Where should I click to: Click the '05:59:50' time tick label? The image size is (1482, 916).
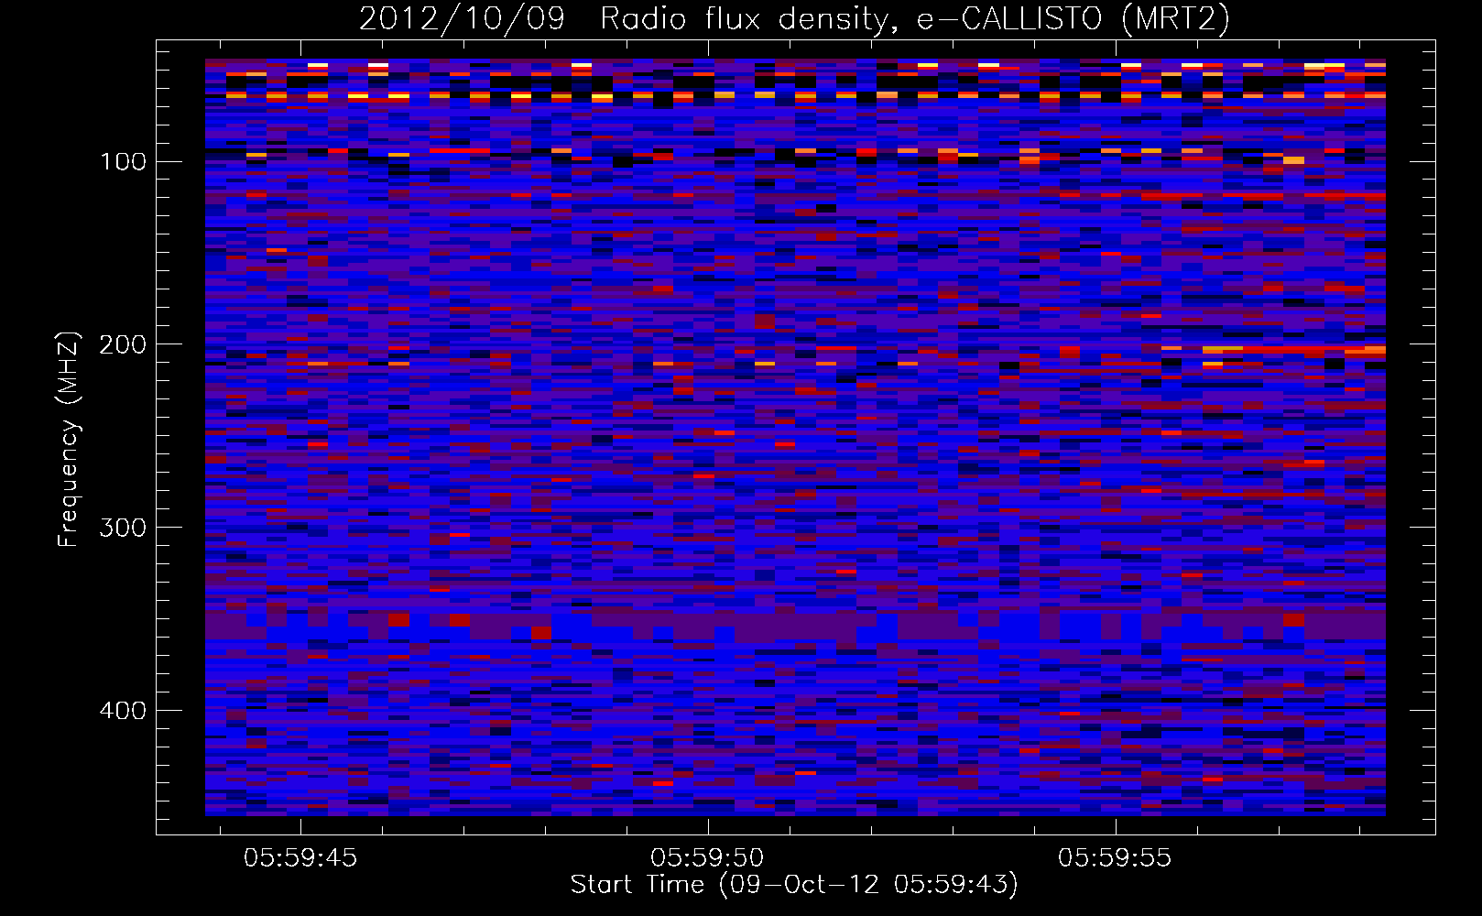coord(707,858)
